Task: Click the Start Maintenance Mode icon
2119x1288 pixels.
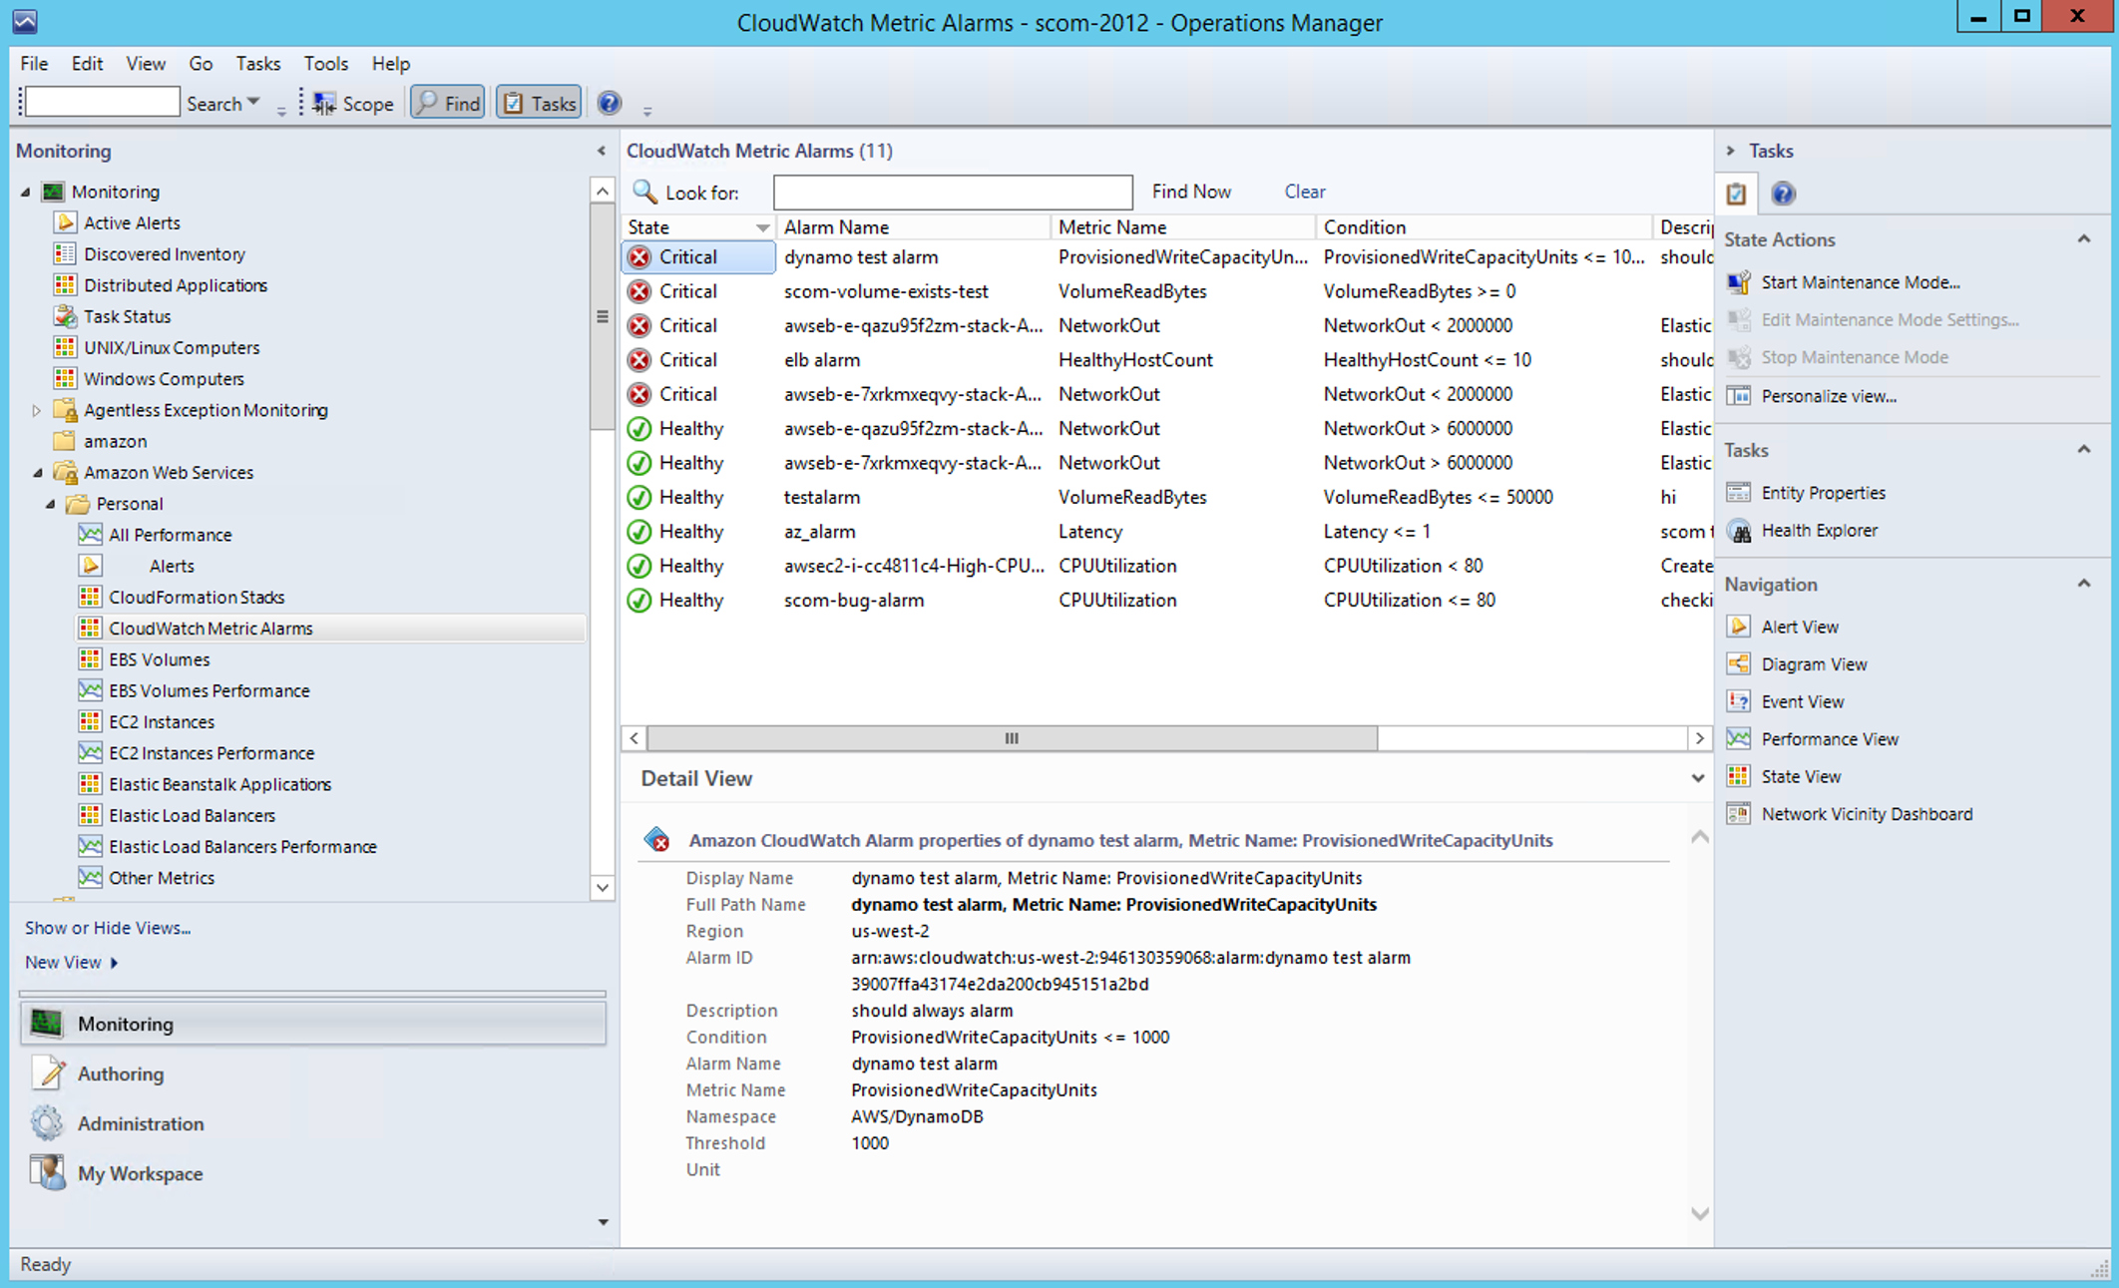Action: [x=1739, y=282]
